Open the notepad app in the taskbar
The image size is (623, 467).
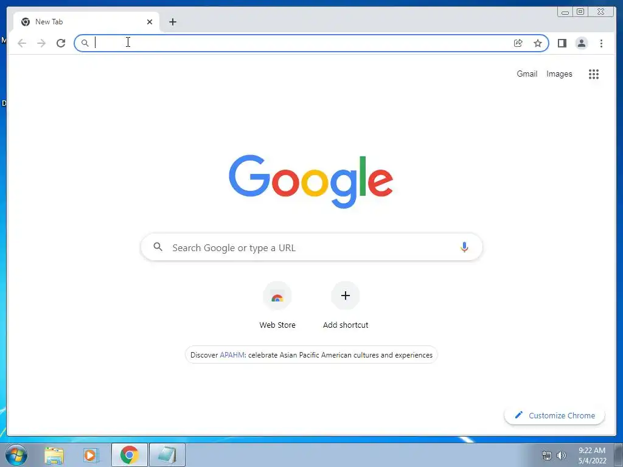pos(167,455)
